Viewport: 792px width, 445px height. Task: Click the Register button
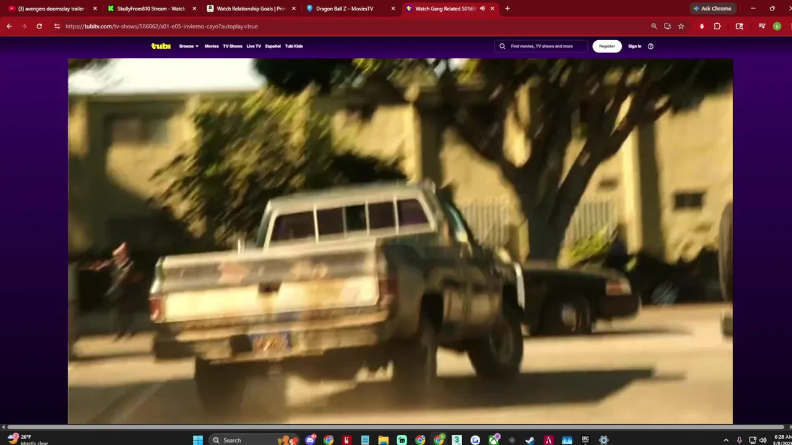[607, 46]
